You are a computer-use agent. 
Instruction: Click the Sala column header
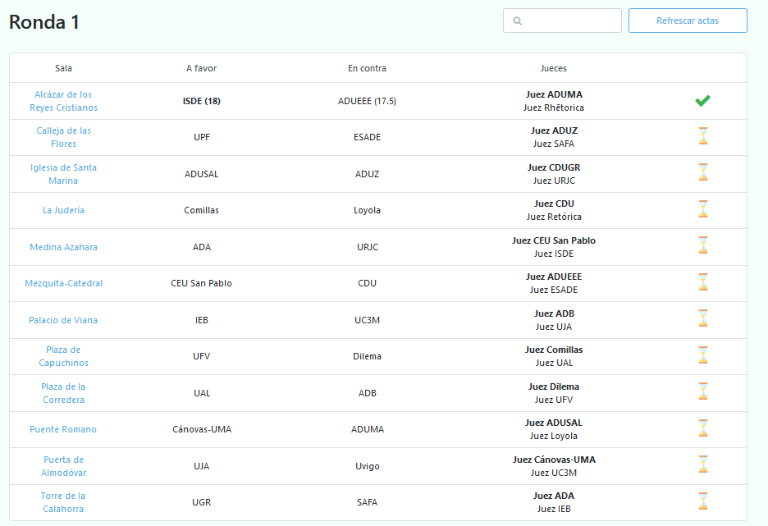pos(63,68)
